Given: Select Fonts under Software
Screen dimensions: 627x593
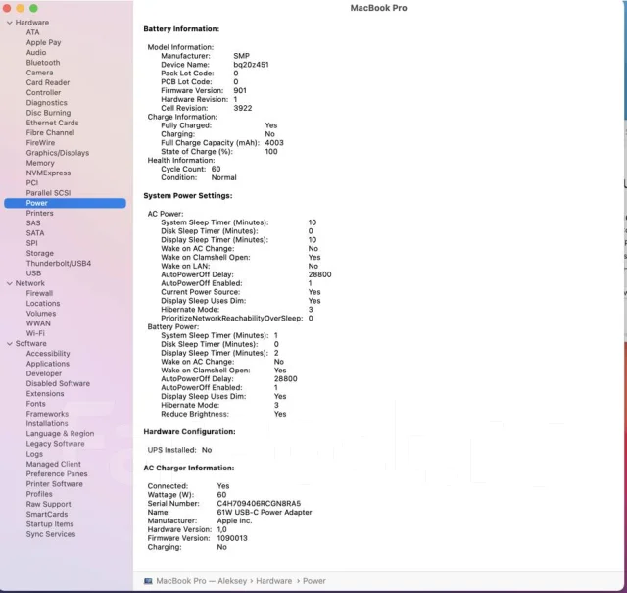Looking at the screenshot, I should point(35,404).
